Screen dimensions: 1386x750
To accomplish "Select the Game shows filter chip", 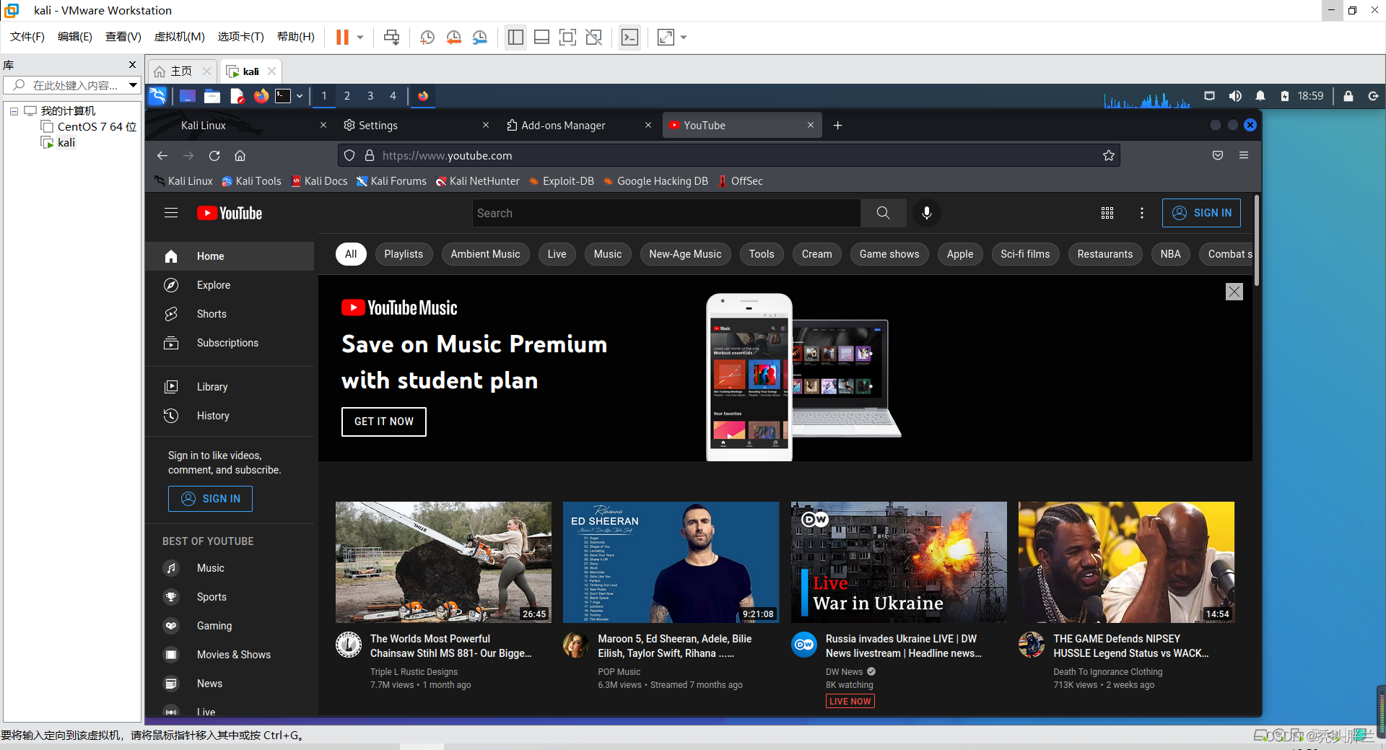I will point(889,254).
